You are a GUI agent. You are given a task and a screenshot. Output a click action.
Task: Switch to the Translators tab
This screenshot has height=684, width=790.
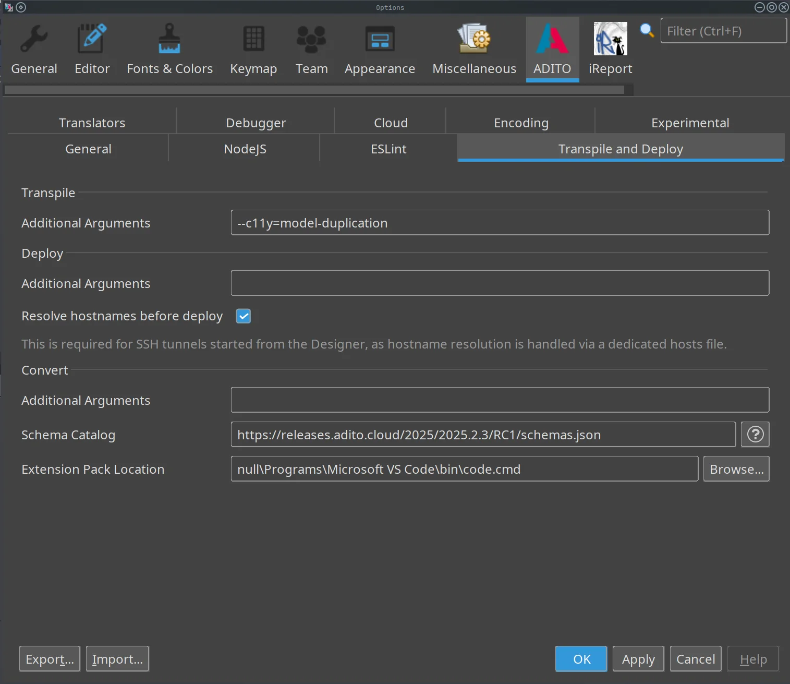(x=92, y=123)
